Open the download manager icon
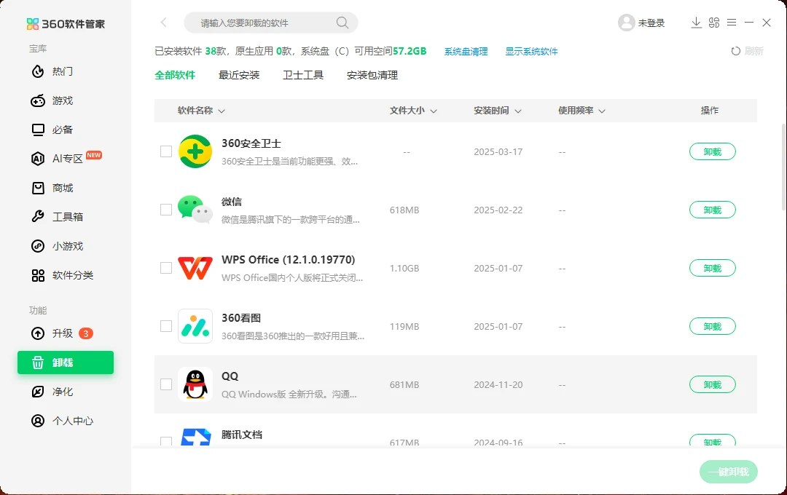 pos(696,23)
